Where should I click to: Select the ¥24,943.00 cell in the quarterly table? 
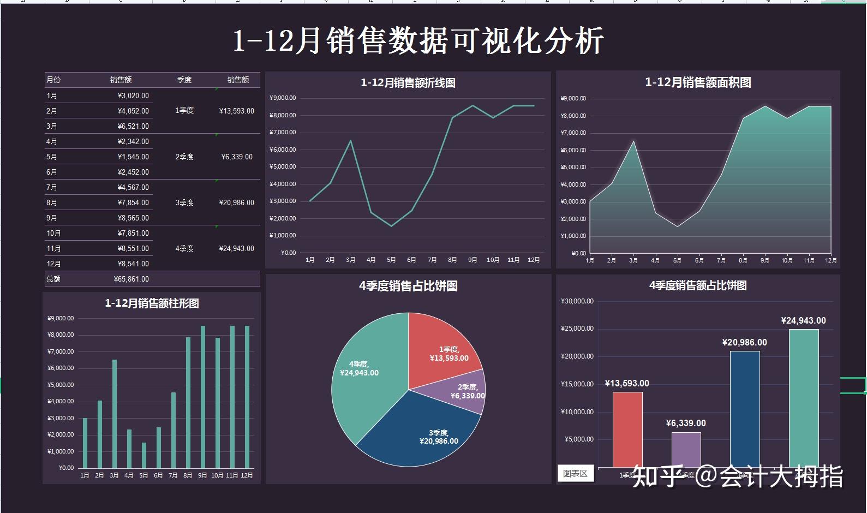click(x=237, y=248)
